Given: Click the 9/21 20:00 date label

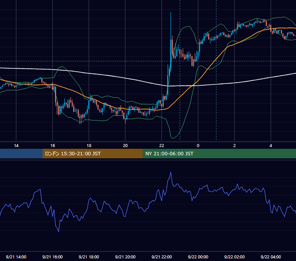Looking at the screenshot, I should pyautogui.click(x=125, y=257).
